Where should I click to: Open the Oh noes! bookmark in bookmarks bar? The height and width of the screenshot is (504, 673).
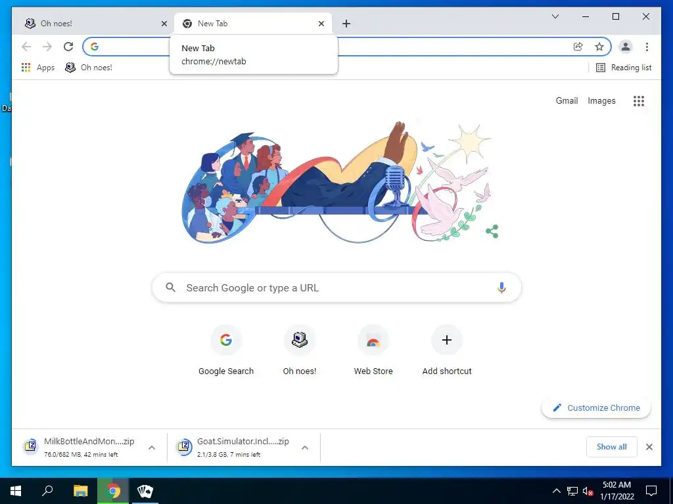click(89, 68)
